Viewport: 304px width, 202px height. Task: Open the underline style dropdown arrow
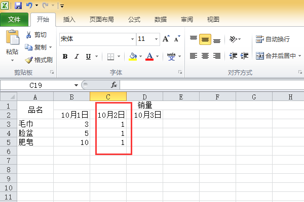pos(96,57)
